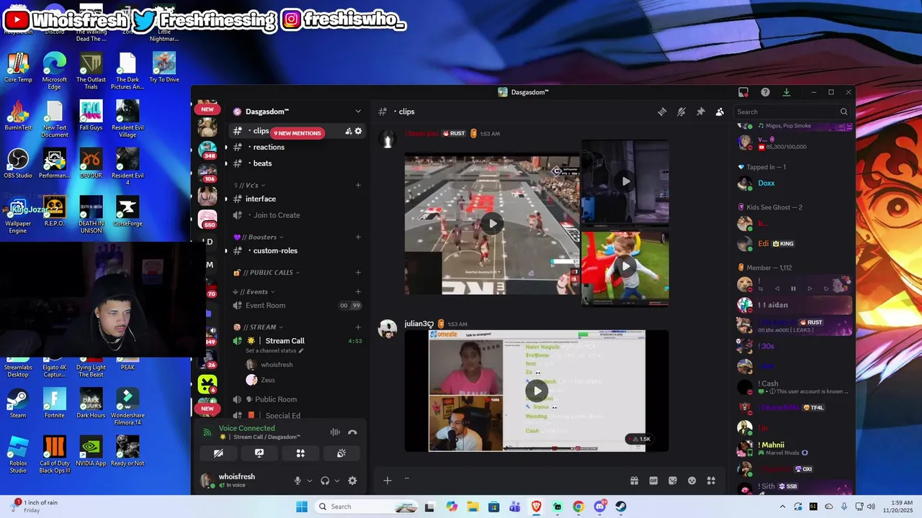Click create invite icon on clips channel
This screenshot has height=518, width=922.
[349, 131]
